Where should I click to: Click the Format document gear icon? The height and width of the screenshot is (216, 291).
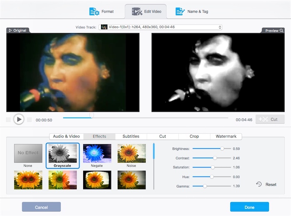coord(94,12)
